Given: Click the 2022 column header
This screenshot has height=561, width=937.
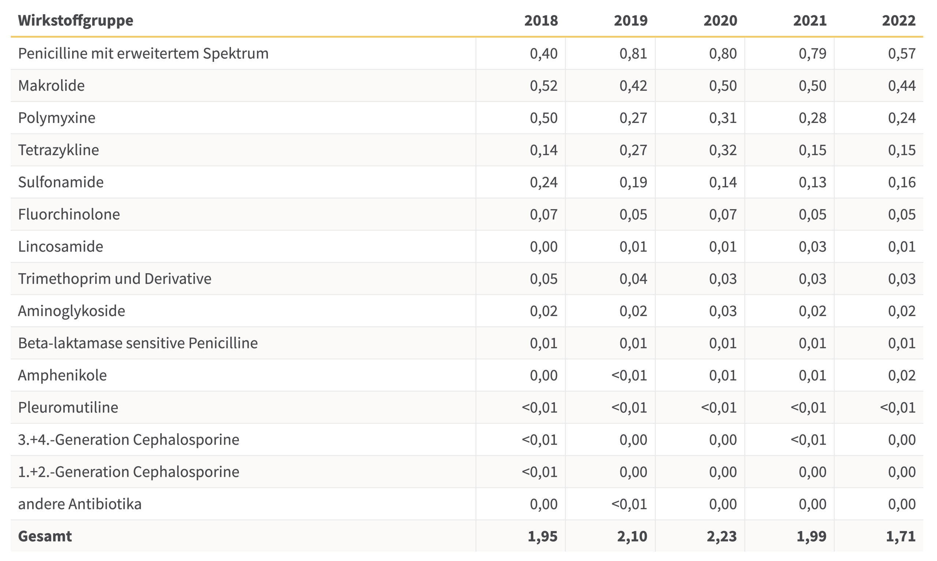Looking at the screenshot, I should click(899, 20).
